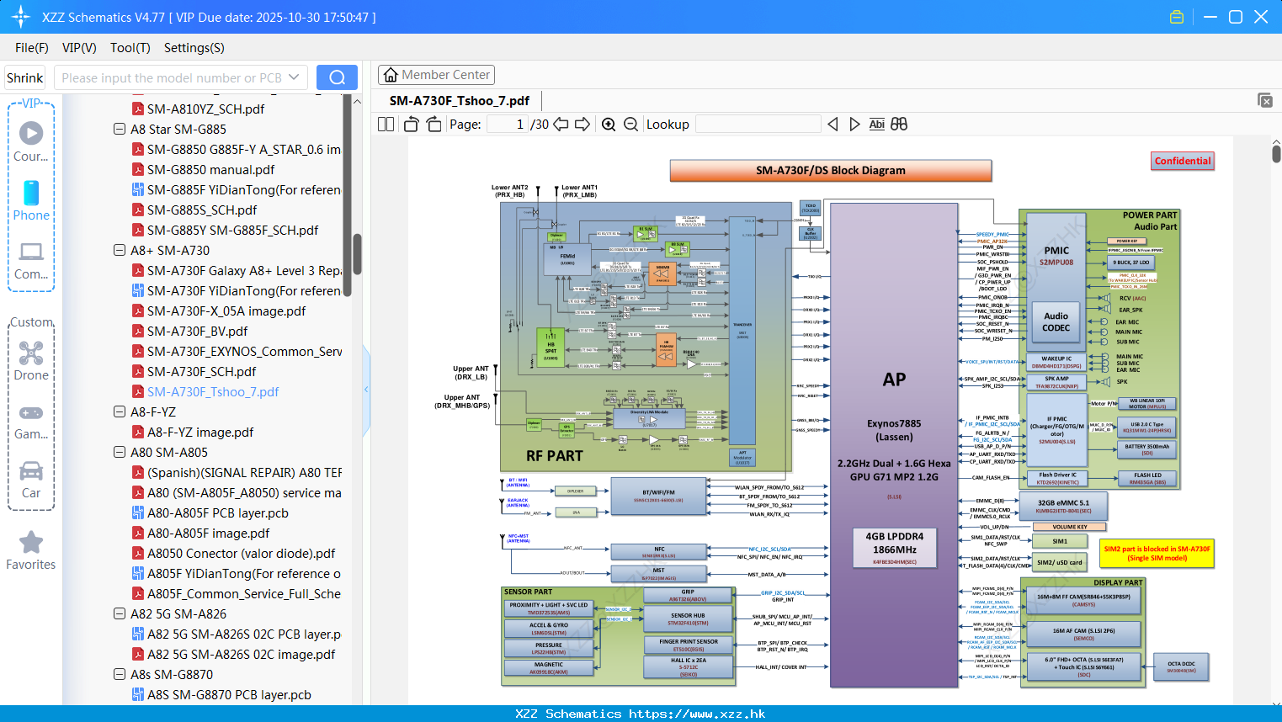Collapse the A8s SM-G8870 folder
This screenshot has height=722, width=1282.
120,674
